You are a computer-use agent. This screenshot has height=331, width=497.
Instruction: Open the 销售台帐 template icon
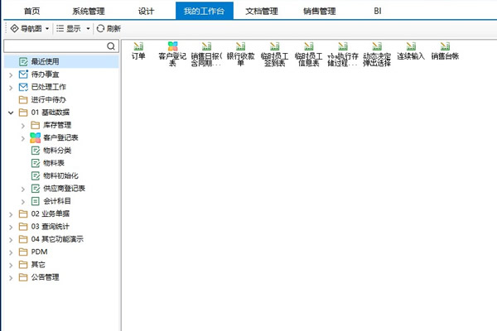(x=444, y=49)
